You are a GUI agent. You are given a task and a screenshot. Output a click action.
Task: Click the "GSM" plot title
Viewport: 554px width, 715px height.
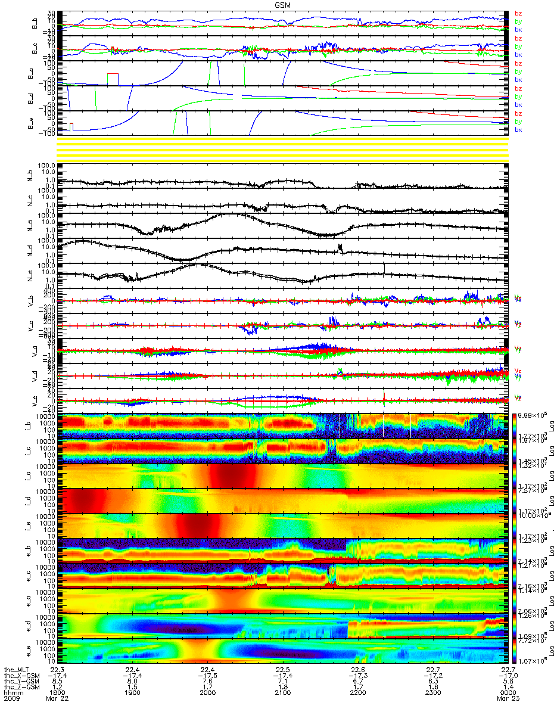(x=284, y=4)
